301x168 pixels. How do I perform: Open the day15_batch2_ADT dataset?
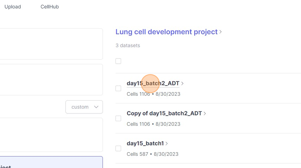click(x=153, y=83)
